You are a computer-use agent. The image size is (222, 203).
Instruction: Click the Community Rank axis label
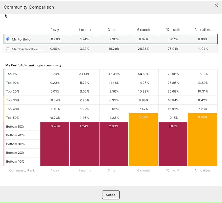click(22, 170)
